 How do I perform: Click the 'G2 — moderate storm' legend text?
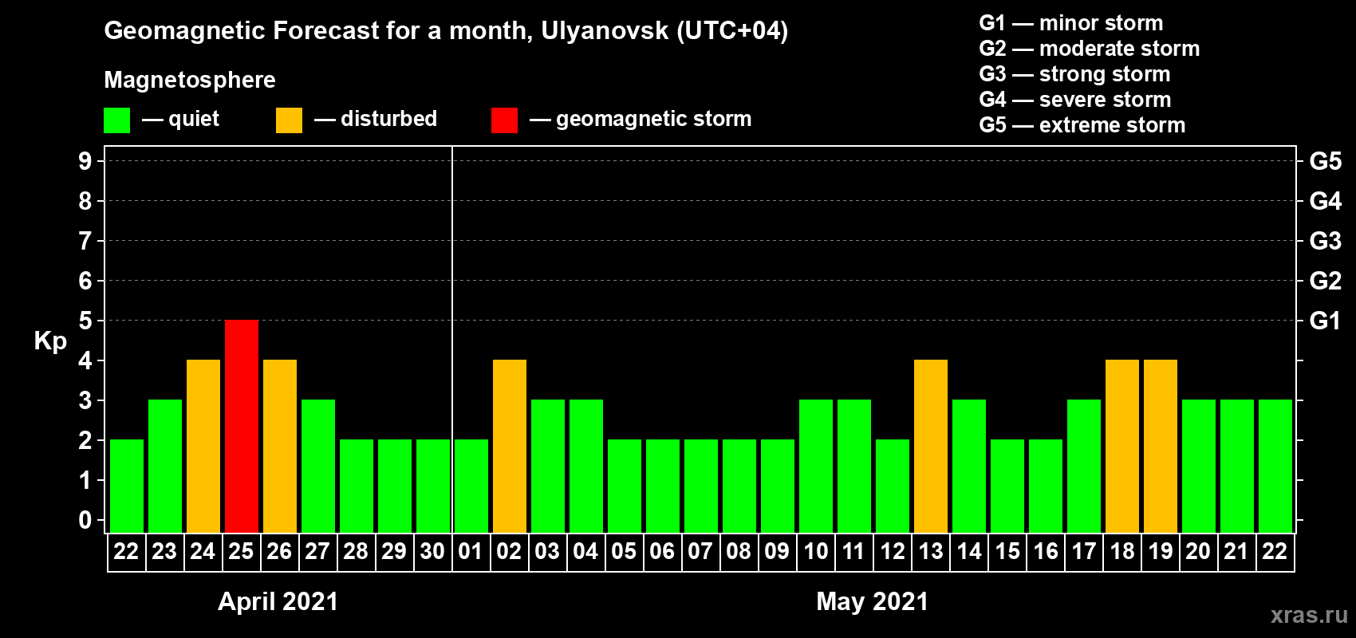pos(1090,49)
